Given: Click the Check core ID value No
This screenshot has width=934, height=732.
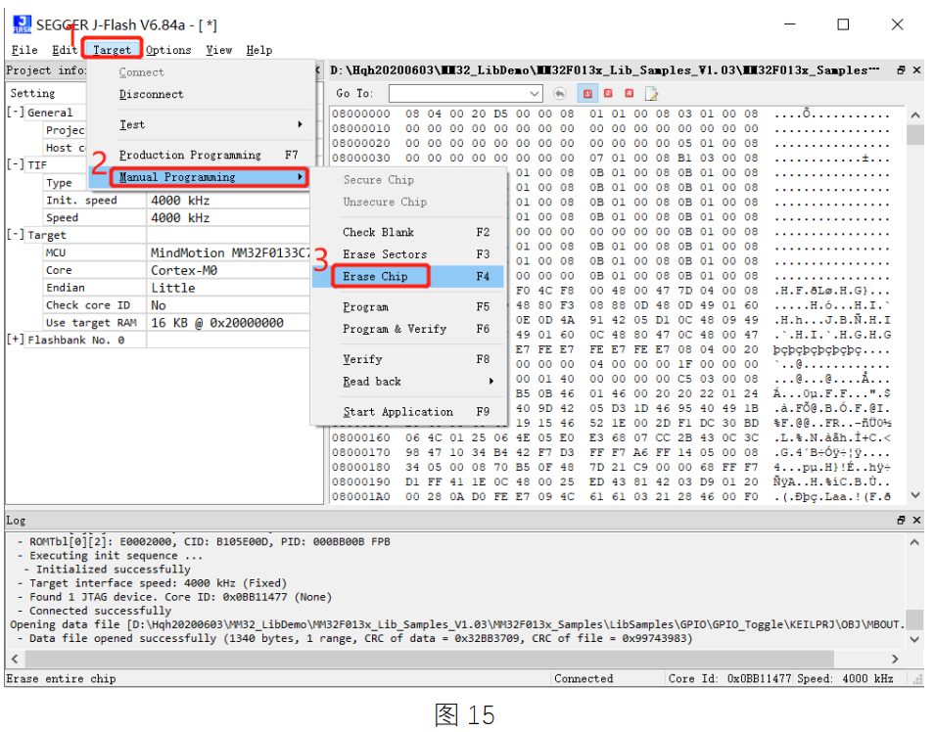Looking at the screenshot, I should click(228, 305).
